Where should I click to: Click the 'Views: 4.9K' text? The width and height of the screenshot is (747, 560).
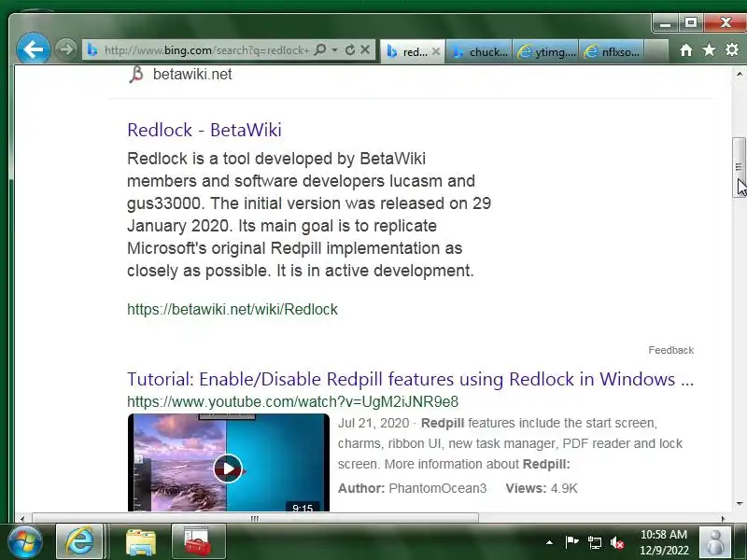coord(542,488)
